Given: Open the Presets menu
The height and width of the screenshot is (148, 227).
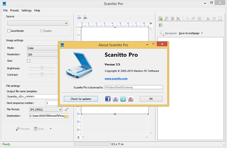Looking at the screenshot, I should pyautogui.click(x=15, y=10).
